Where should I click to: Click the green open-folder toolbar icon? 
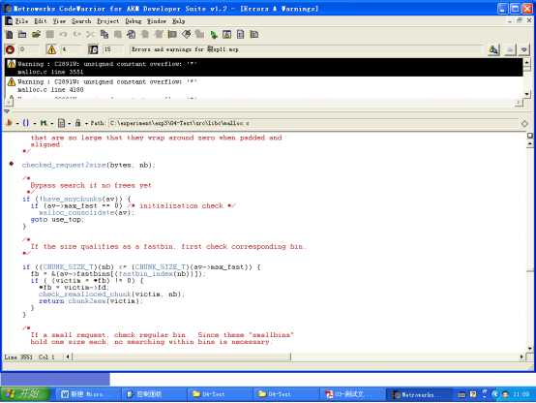pyautogui.click(x=36, y=34)
